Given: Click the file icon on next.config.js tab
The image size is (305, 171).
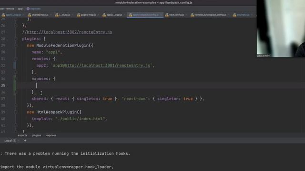Looking at the screenshot, I should 167,15.
